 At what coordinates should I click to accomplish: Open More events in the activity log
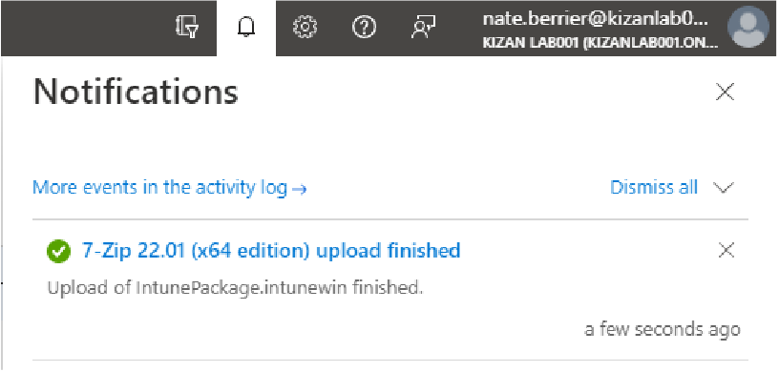(169, 188)
